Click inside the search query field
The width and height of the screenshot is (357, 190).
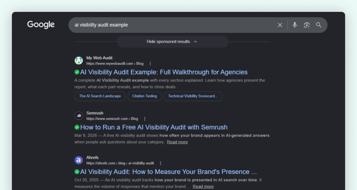click(x=173, y=25)
